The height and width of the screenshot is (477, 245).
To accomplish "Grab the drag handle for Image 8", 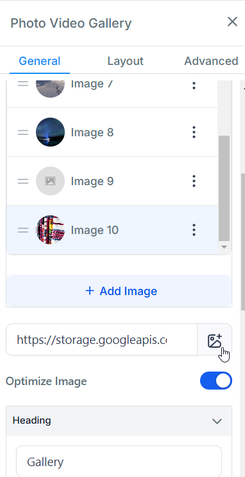I will click(x=23, y=132).
